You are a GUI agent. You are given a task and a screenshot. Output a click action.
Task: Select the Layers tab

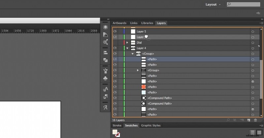pyautogui.click(x=161, y=23)
